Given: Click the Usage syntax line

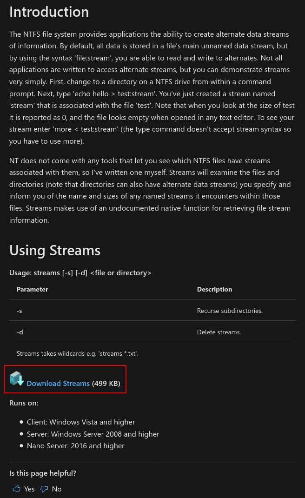Looking at the screenshot, I should tap(80, 273).
